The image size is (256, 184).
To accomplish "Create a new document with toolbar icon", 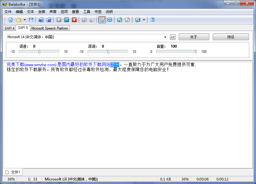I will 11,20.
